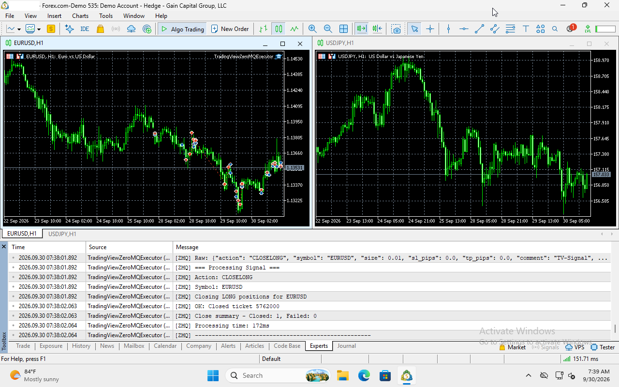
Task: Show hidden system tray icons chevron
Action: [x=529, y=375]
